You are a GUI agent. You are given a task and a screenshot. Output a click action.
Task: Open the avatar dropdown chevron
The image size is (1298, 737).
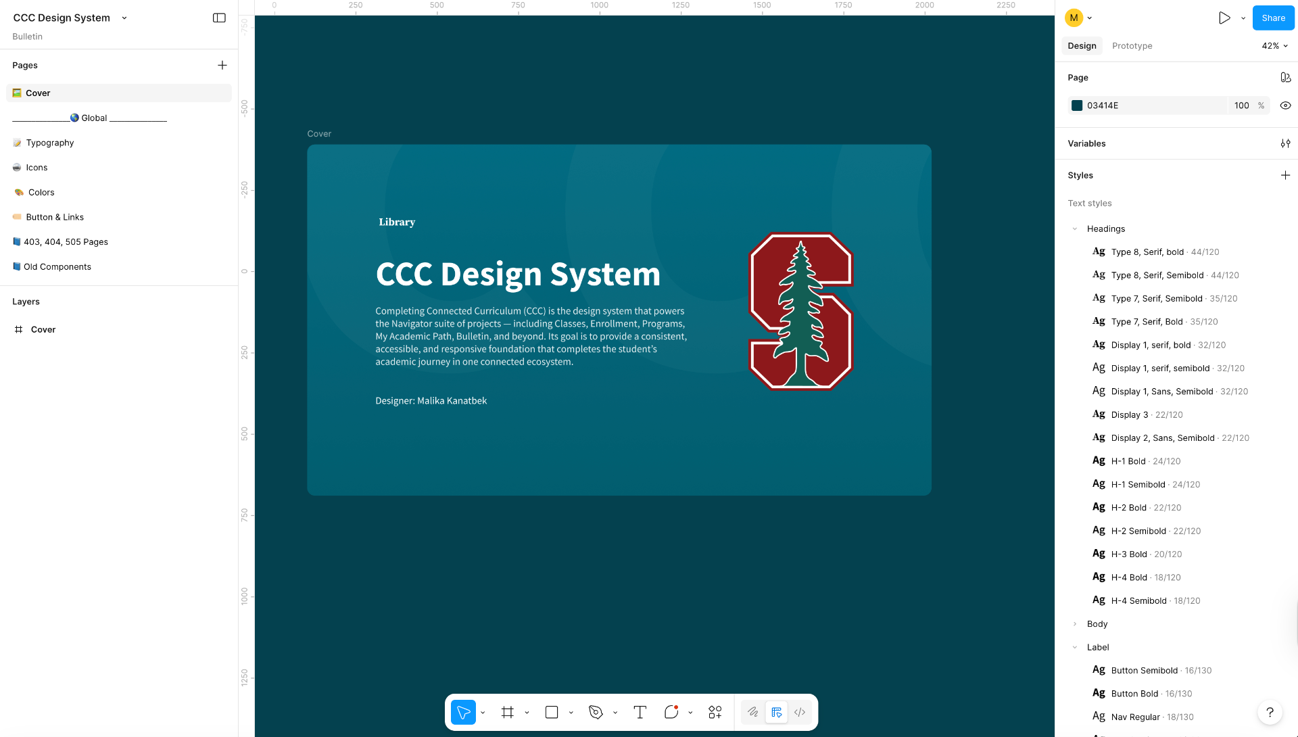pos(1090,18)
